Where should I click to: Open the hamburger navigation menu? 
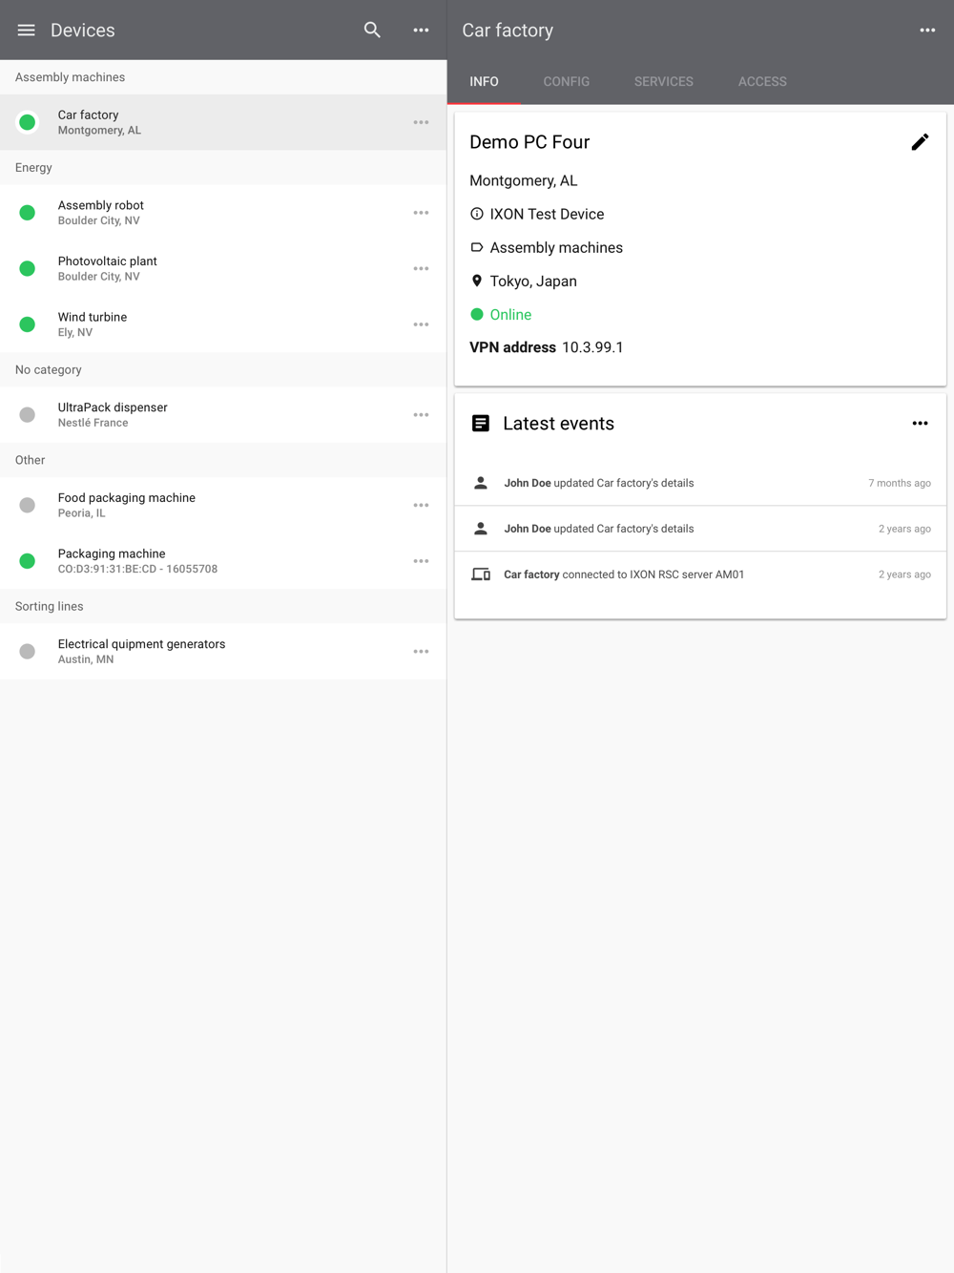(x=26, y=31)
